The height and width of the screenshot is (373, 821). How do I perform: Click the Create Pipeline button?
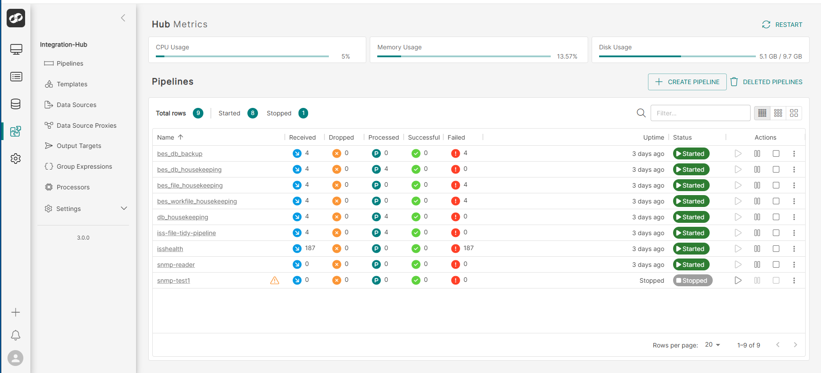click(687, 82)
